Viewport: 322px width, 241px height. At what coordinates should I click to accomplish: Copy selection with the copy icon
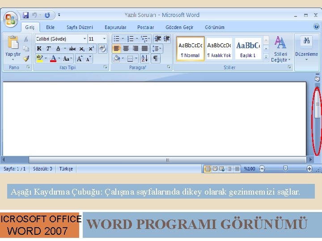pyautogui.click(x=26, y=49)
